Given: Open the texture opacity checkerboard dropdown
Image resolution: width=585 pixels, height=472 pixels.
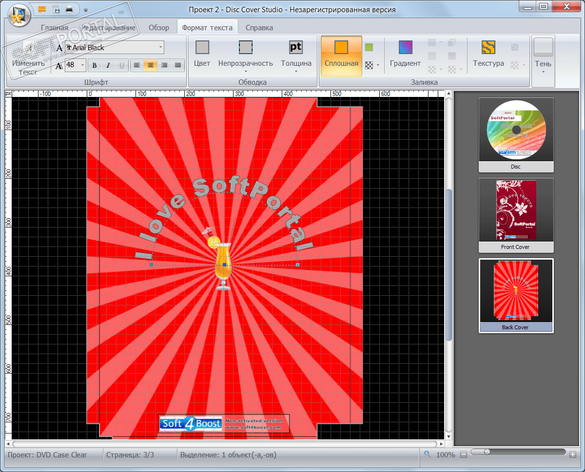Looking at the screenshot, I should pyautogui.click(x=518, y=65).
